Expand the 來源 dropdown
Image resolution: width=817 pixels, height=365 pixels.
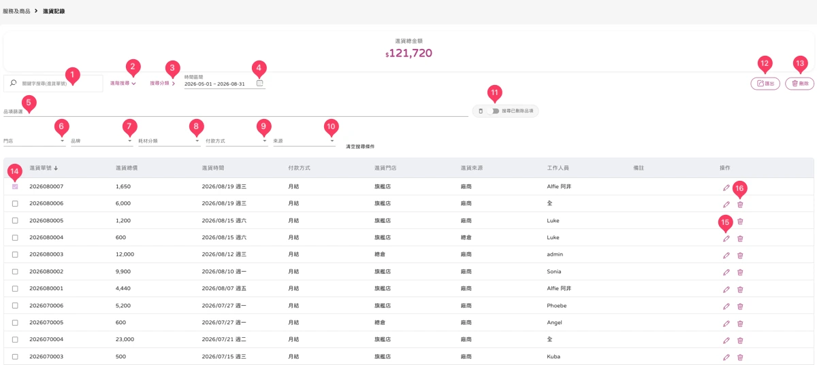tap(304, 141)
